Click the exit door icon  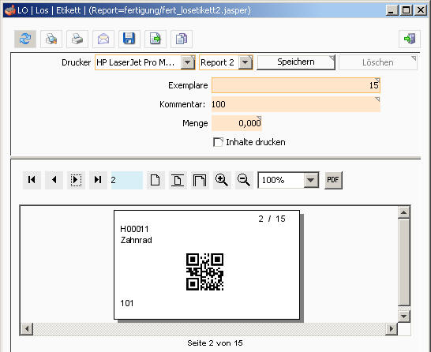tap(410, 39)
